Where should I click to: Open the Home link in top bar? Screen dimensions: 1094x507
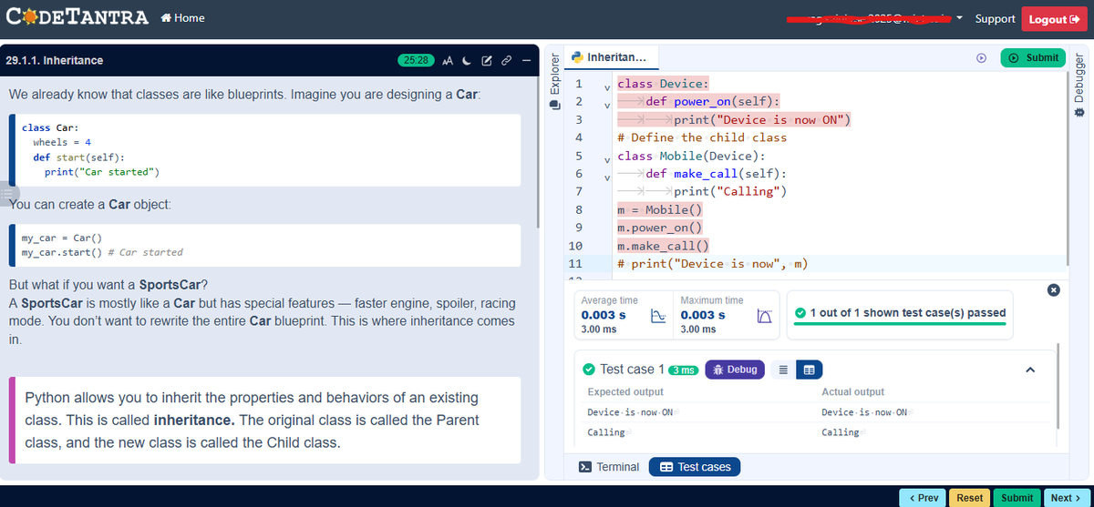(182, 18)
